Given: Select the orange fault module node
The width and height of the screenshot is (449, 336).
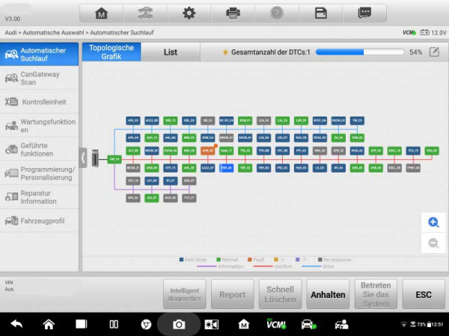Looking at the screenshot, I should 208,150.
